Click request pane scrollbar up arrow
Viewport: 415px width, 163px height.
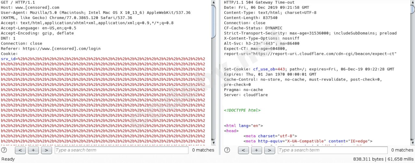pyautogui.click(x=213, y=2)
